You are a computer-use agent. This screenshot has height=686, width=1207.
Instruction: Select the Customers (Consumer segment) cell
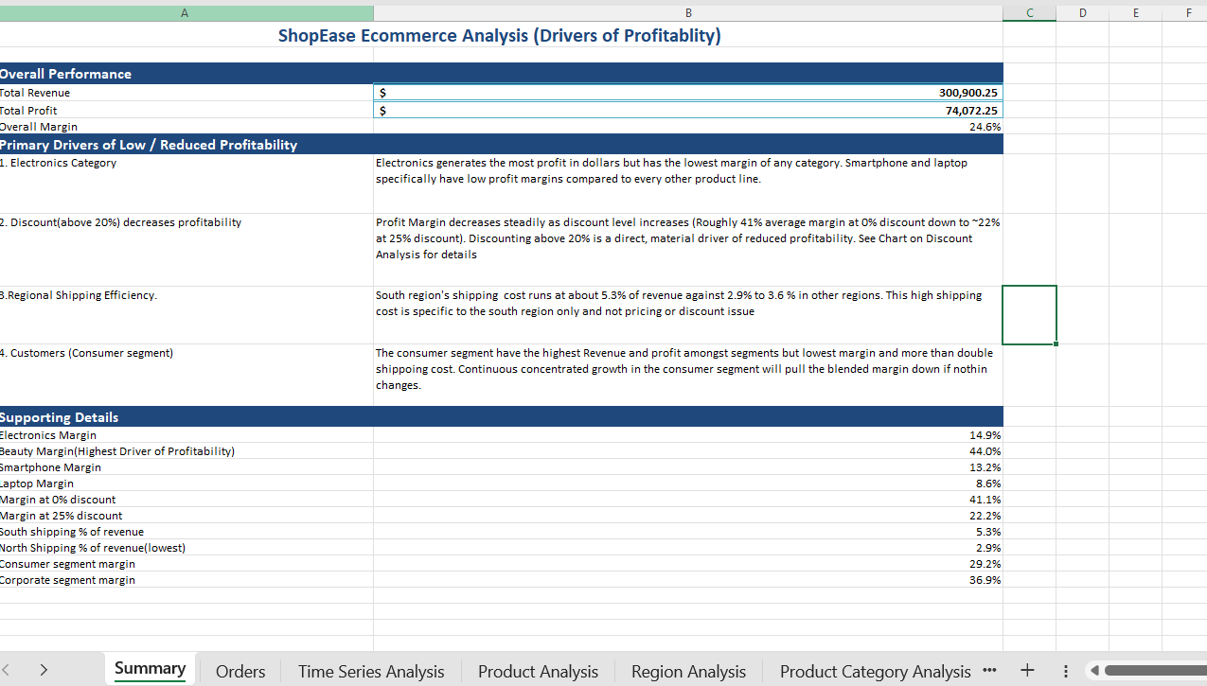186,375
